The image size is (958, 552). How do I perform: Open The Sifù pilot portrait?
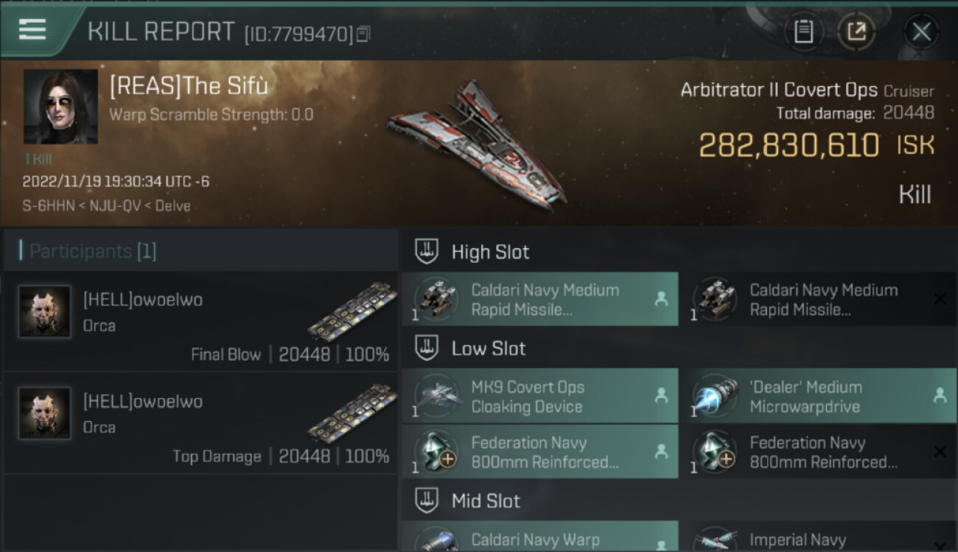click(60, 107)
